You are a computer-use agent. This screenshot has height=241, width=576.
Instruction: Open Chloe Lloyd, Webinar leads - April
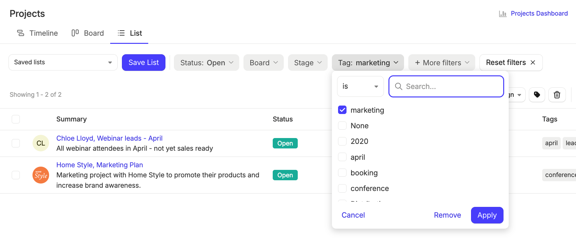point(110,138)
